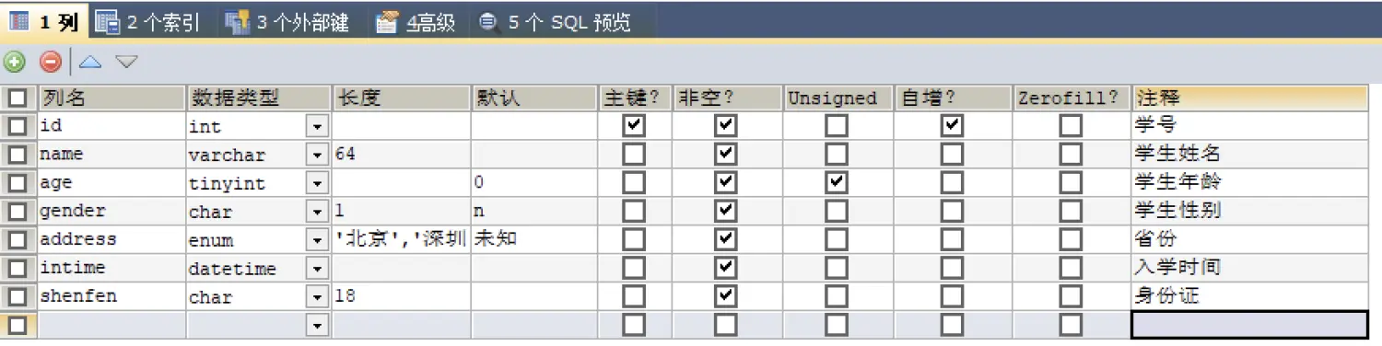
Task: Switch to the 2个索引 tab
Action: point(149,22)
